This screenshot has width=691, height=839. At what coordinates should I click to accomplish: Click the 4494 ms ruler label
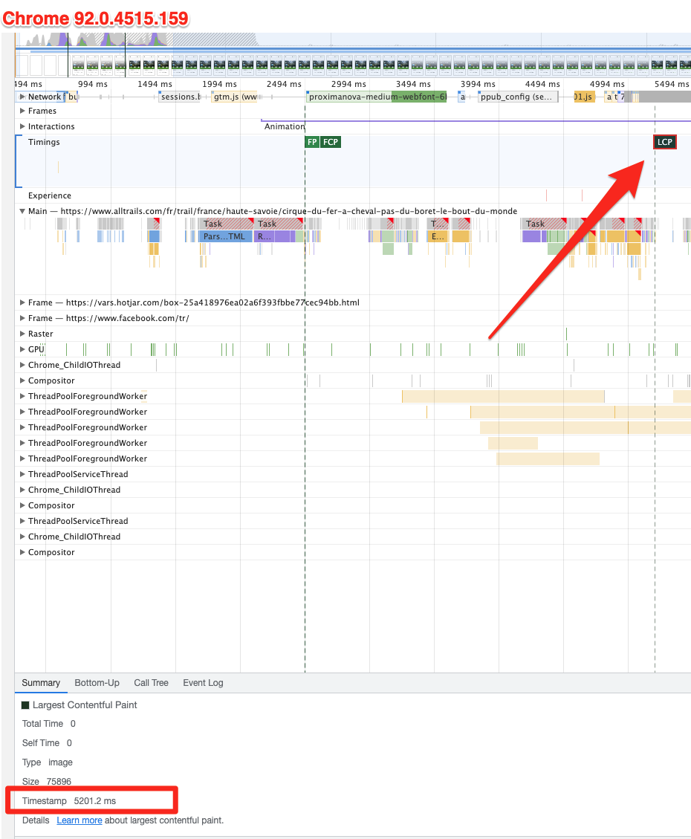click(x=542, y=84)
